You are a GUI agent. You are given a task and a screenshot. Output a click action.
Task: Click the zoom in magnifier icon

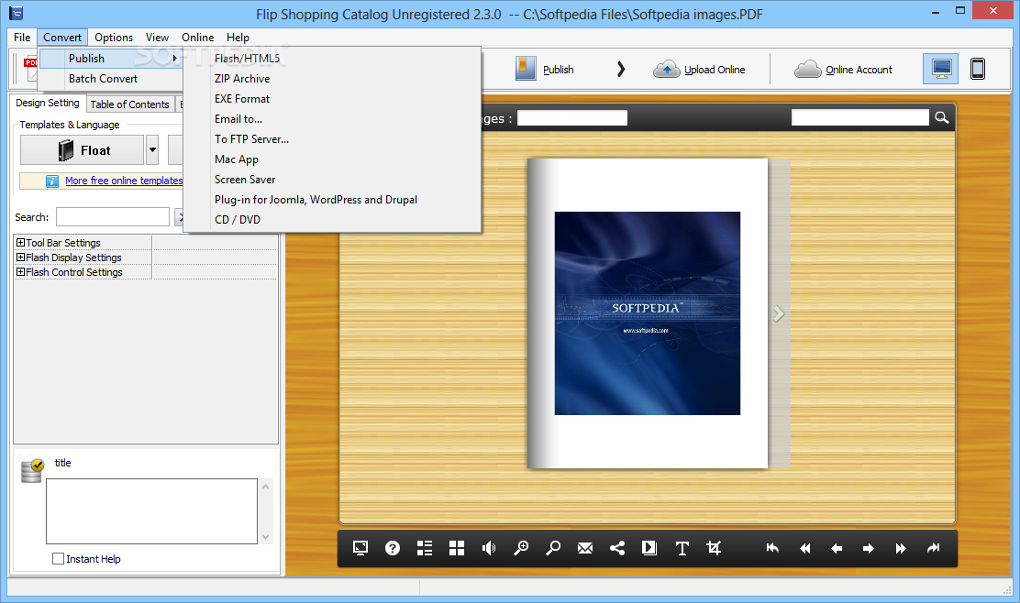521,548
